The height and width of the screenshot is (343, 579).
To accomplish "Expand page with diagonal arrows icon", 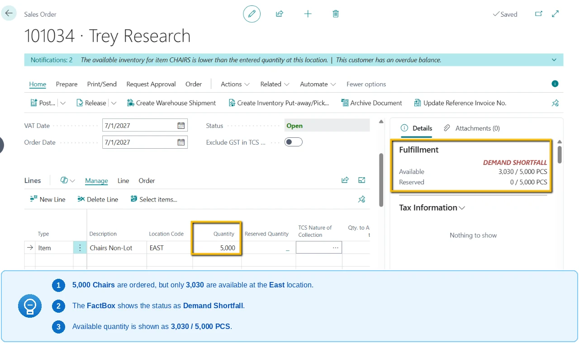I will coord(555,14).
